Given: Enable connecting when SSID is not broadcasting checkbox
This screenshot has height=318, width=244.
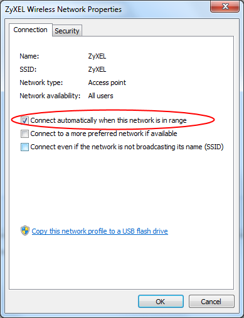Looking at the screenshot, I should coord(24,147).
